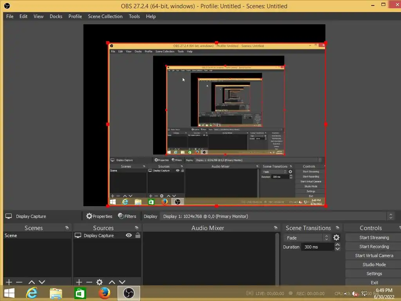Launch Firefox from taskbar
Viewport: 401px width, 301px height.
tap(104, 293)
